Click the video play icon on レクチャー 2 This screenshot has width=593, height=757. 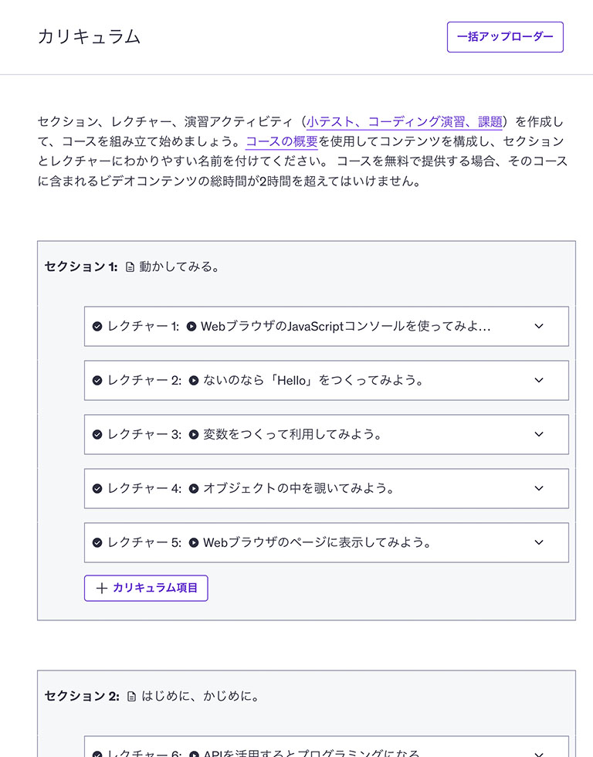coord(194,380)
